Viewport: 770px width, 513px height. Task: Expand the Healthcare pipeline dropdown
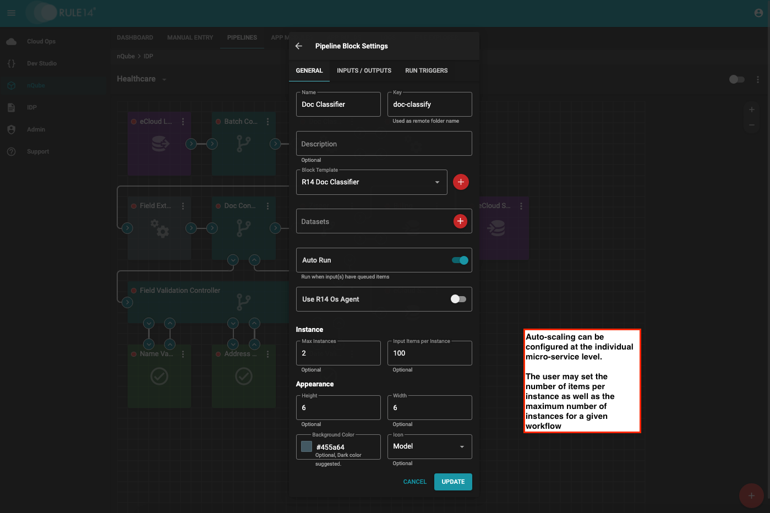[164, 79]
